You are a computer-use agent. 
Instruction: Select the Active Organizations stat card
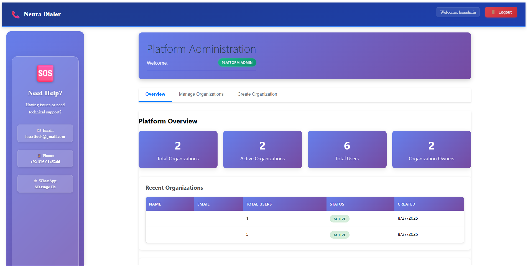click(x=262, y=150)
